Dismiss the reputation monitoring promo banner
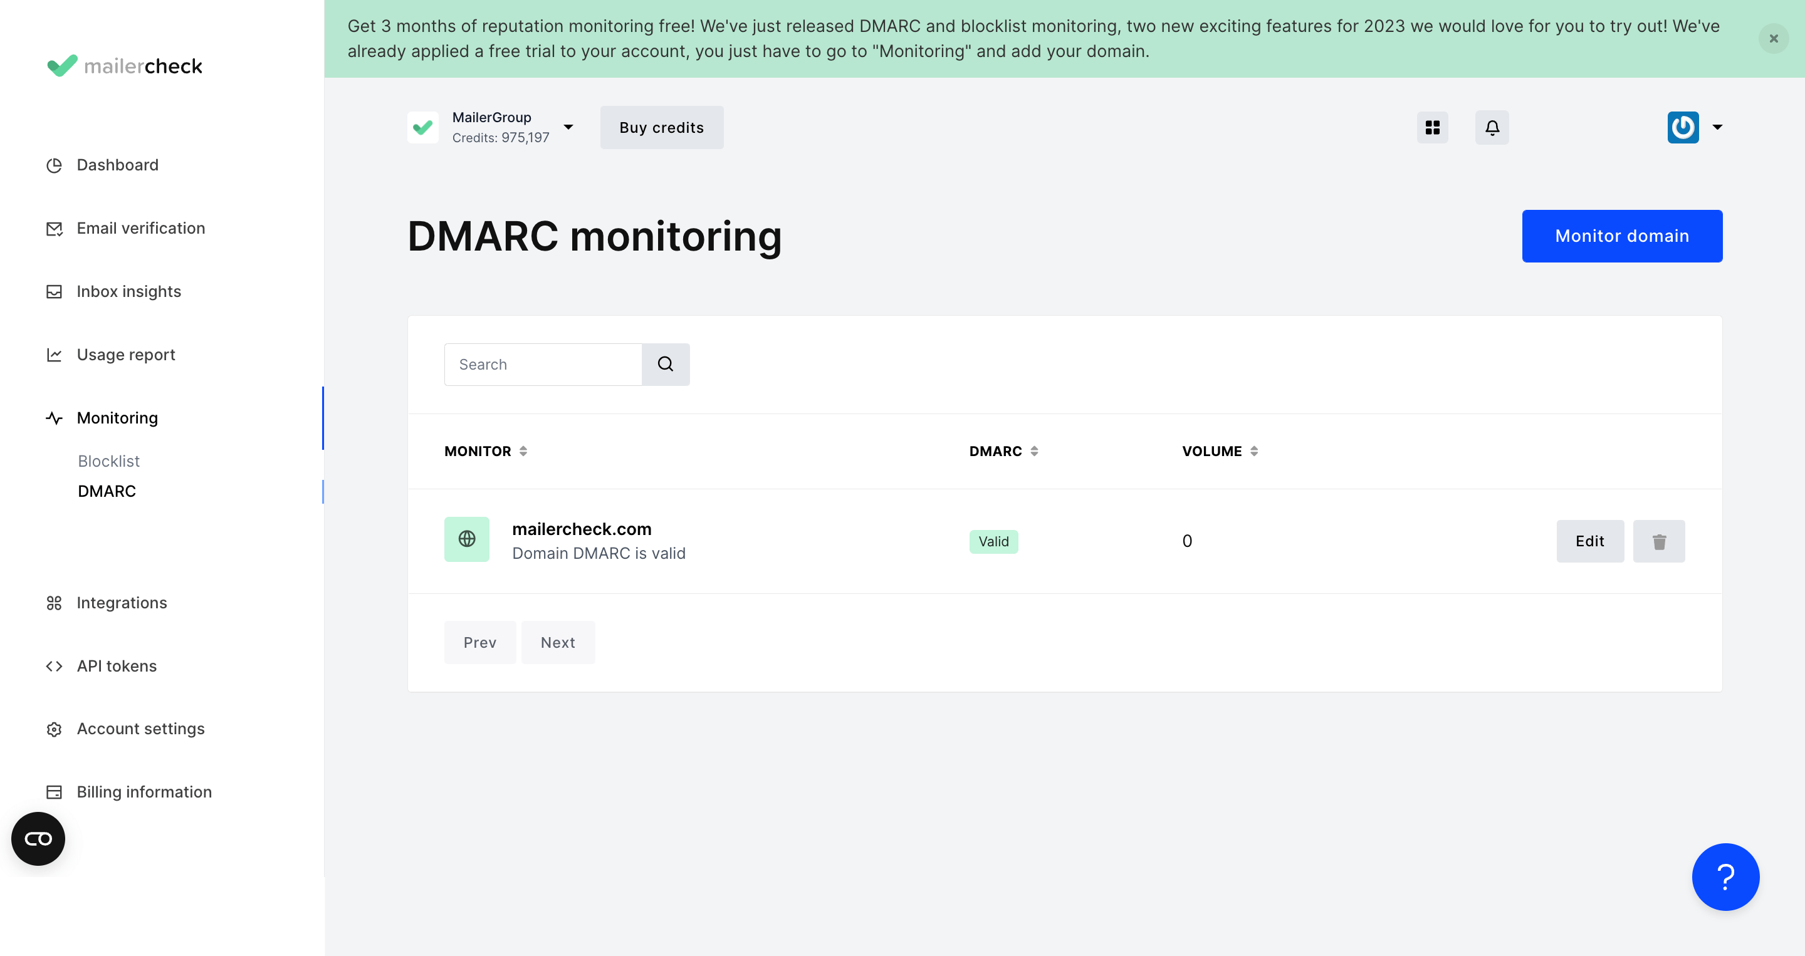1805x956 pixels. pyautogui.click(x=1774, y=38)
